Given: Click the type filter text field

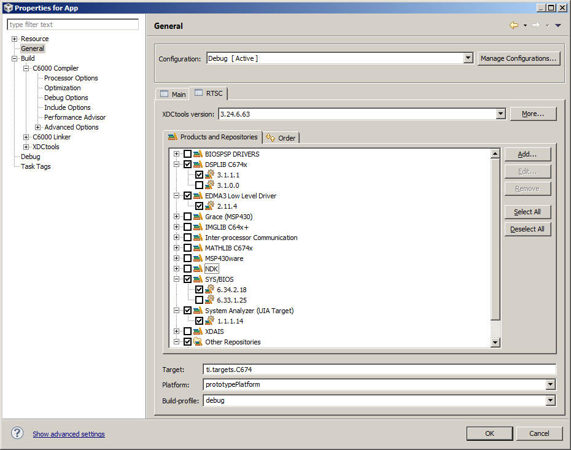Looking at the screenshot, I should click(x=73, y=25).
